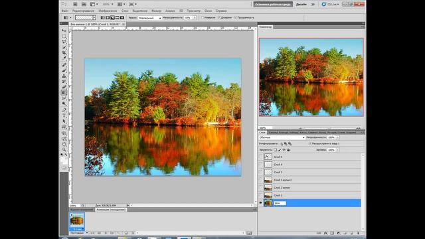The image size is (425, 239).
Task: Choose angle gradient style in options bar
Action: click(x=112, y=18)
